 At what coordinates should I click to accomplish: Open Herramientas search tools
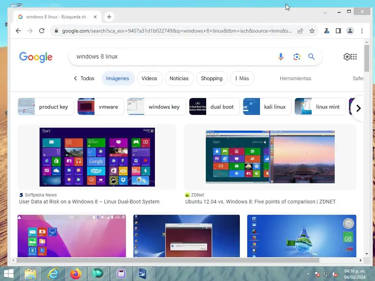pyautogui.click(x=296, y=78)
